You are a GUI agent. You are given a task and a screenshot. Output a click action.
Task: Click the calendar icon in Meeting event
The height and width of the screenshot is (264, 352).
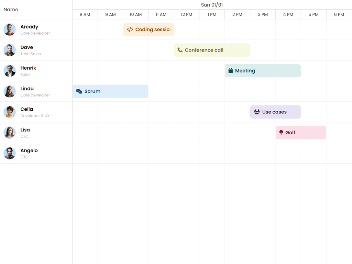231,71
